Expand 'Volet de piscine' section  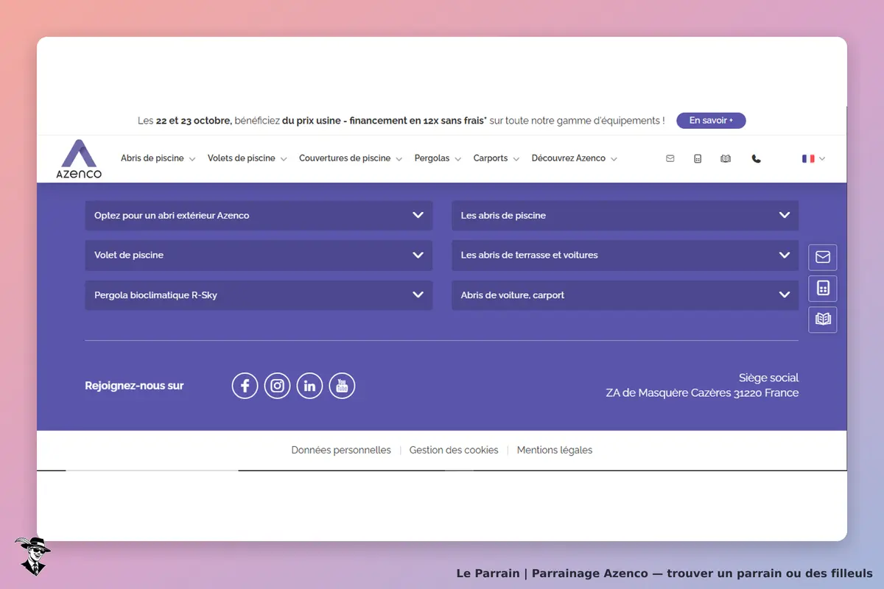(x=259, y=255)
